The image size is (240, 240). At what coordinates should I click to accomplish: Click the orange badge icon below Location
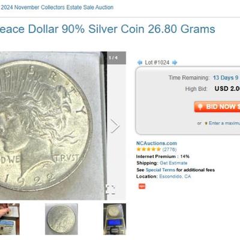click(142, 186)
